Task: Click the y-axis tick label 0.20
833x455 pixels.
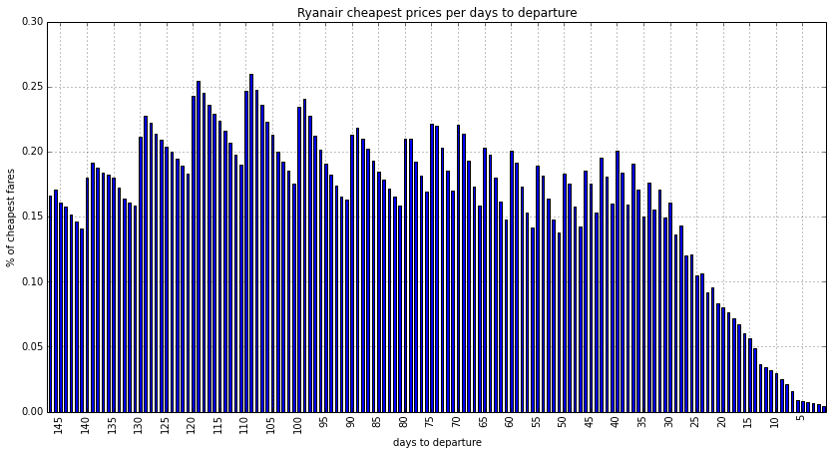Action: pos(32,152)
